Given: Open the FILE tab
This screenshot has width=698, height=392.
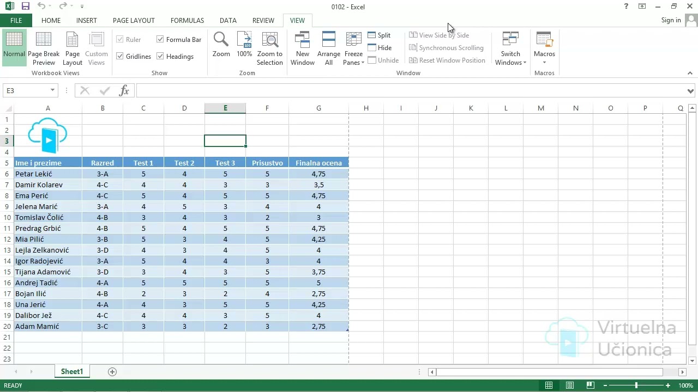Looking at the screenshot, I should [16, 20].
